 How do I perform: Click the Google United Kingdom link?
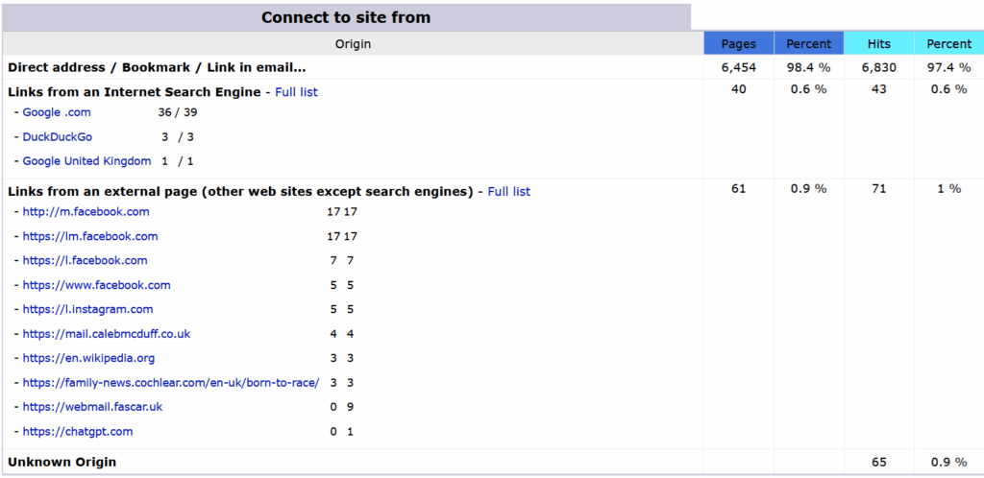(86, 161)
